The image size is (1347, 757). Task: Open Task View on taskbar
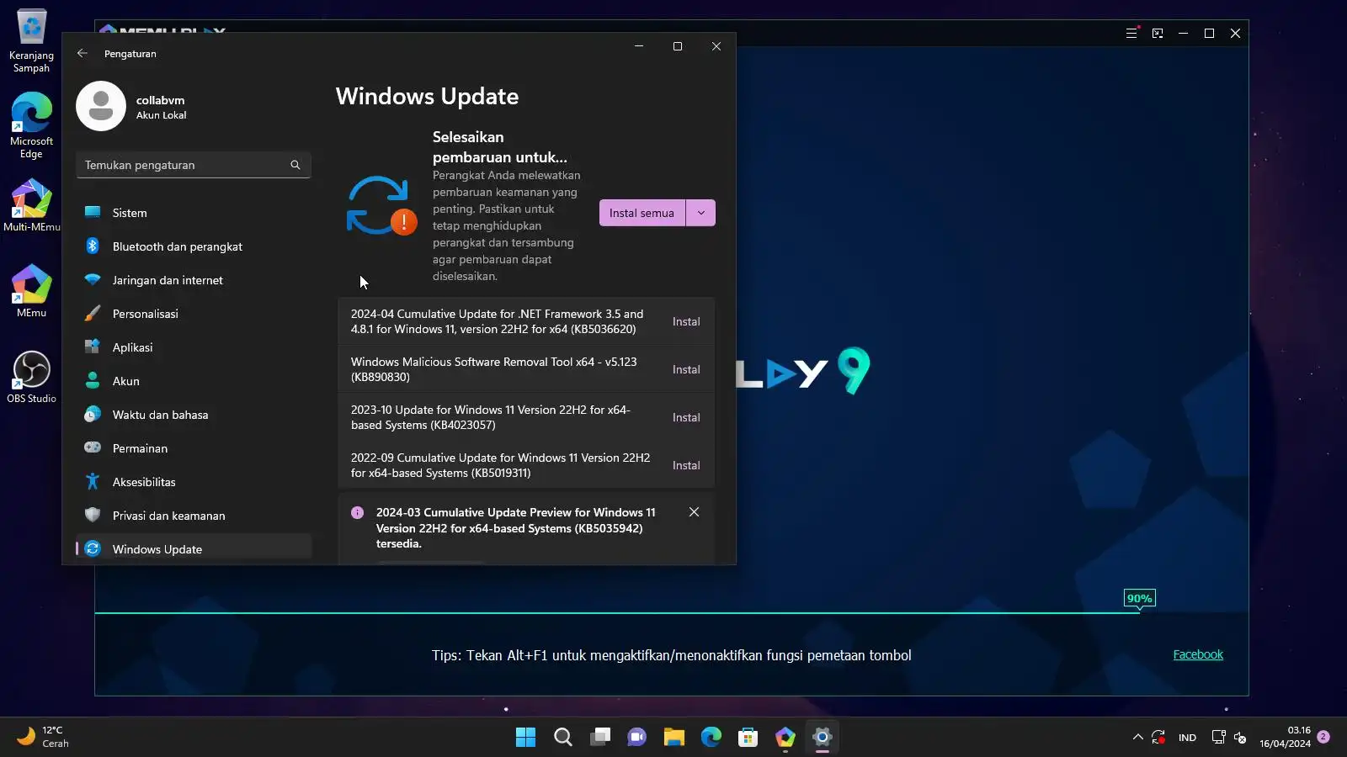pyautogui.click(x=600, y=738)
